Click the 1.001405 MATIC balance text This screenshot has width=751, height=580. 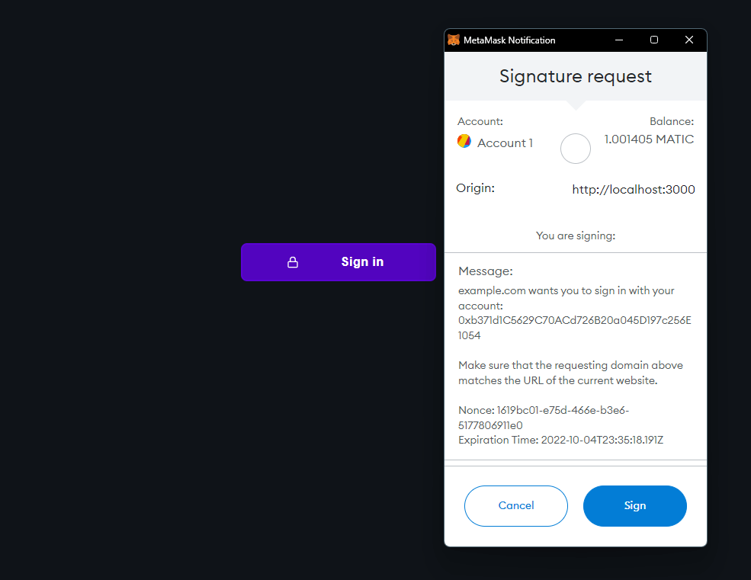648,139
